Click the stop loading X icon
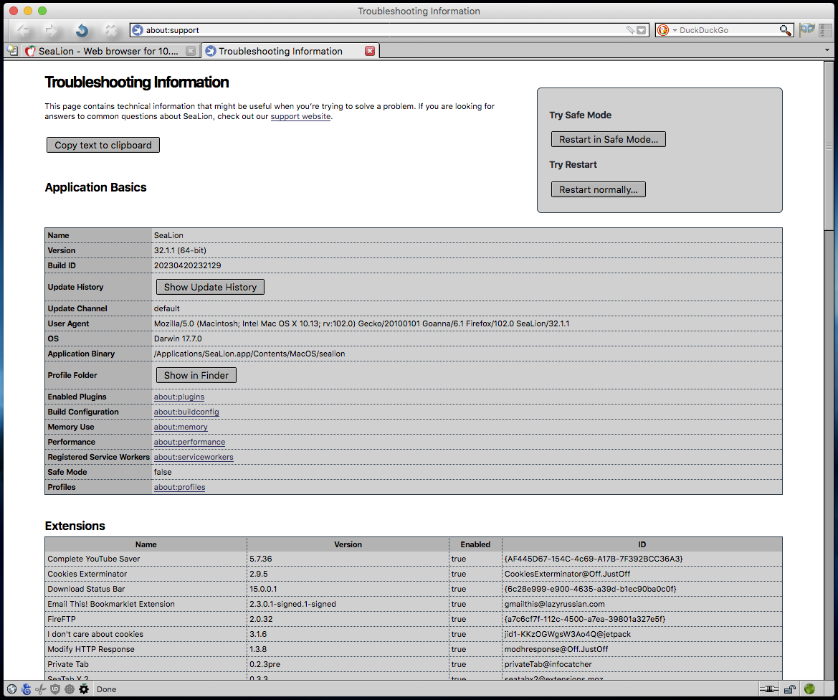 pos(110,30)
